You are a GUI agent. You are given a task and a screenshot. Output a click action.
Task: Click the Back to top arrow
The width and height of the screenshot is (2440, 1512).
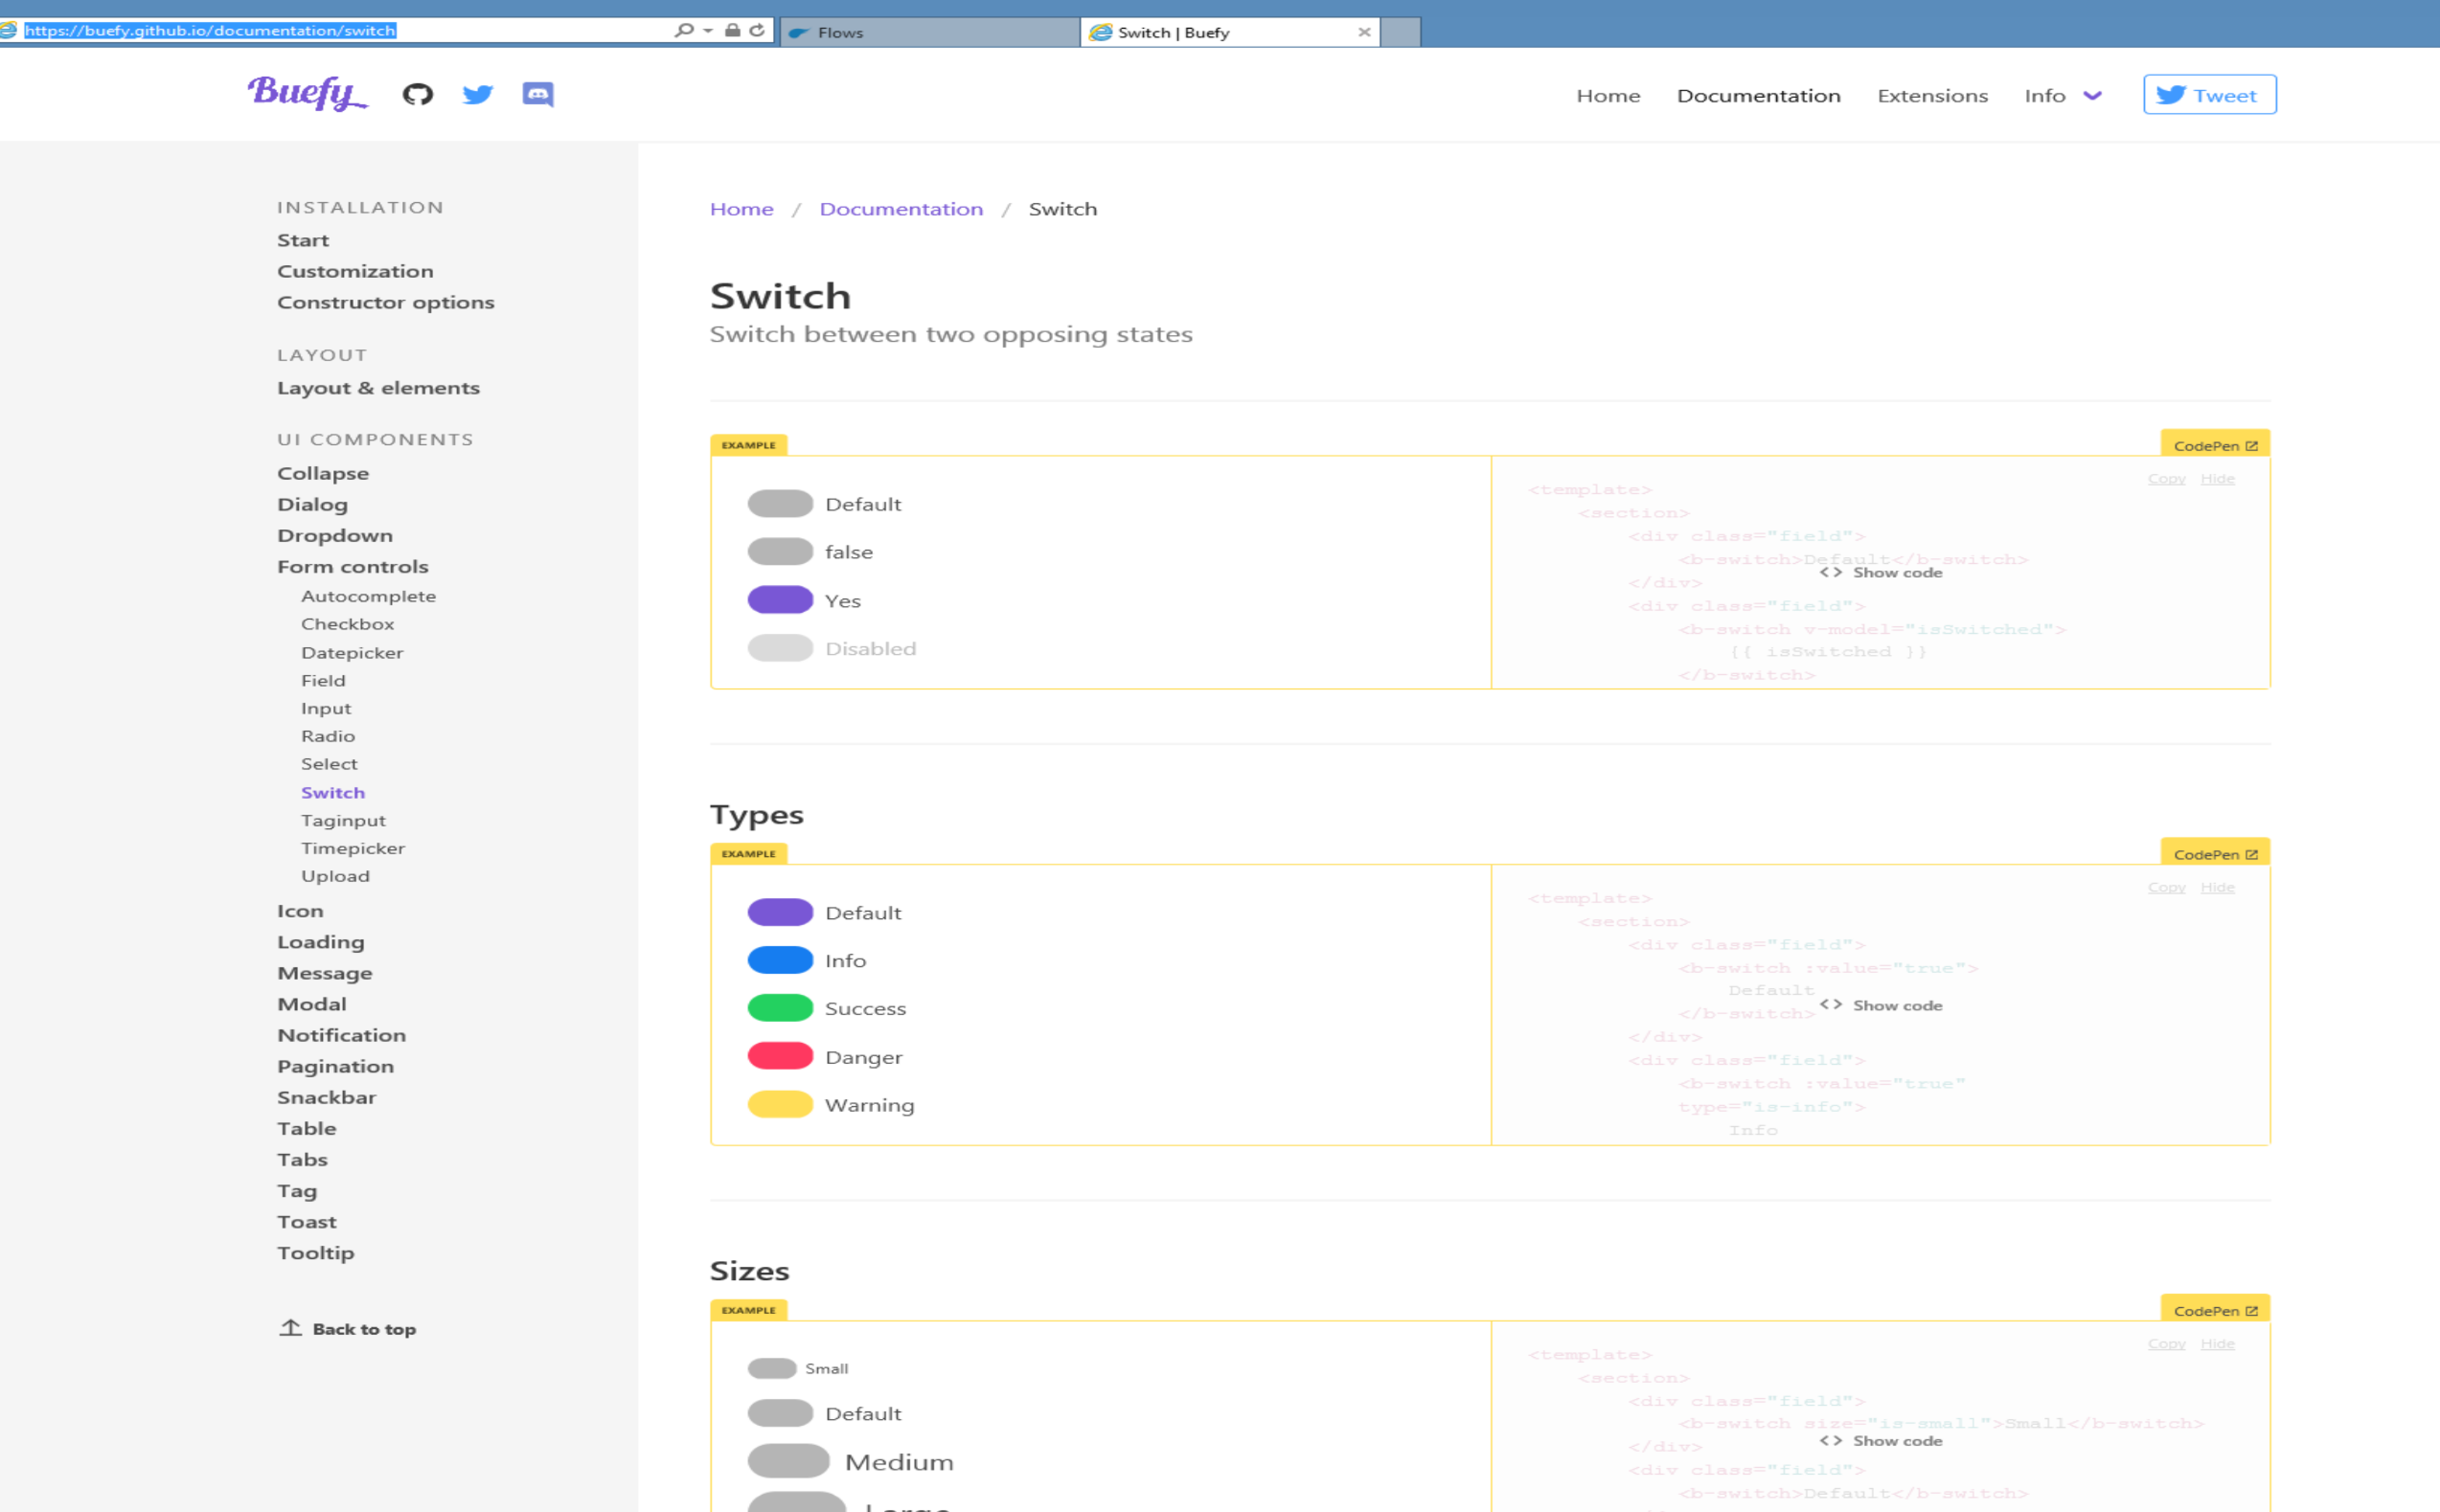click(x=291, y=1328)
